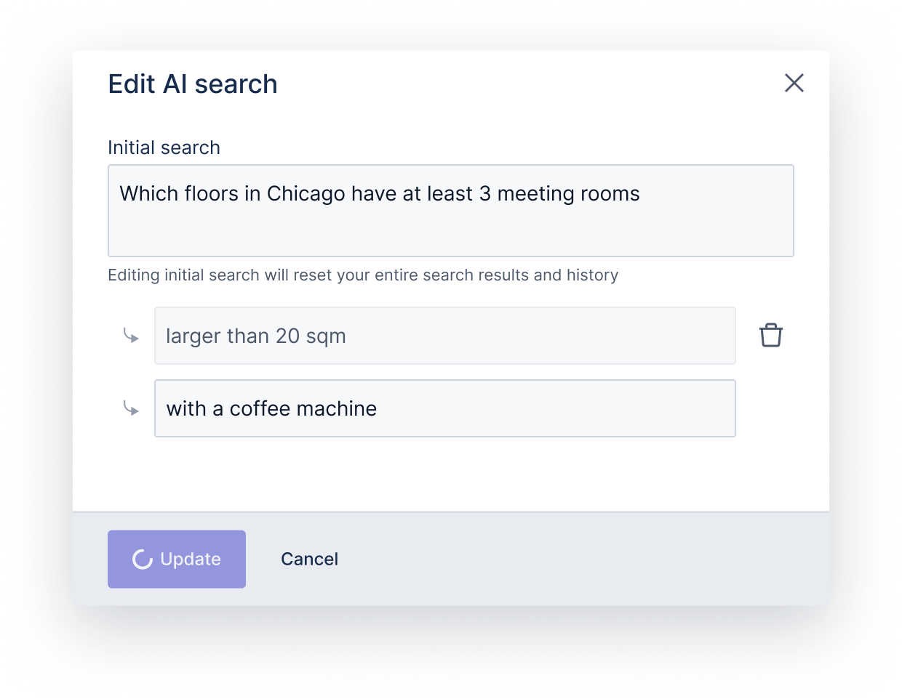Click the word 'machine' in the last refinement
The image size is (902, 699).
tap(342, 408)
